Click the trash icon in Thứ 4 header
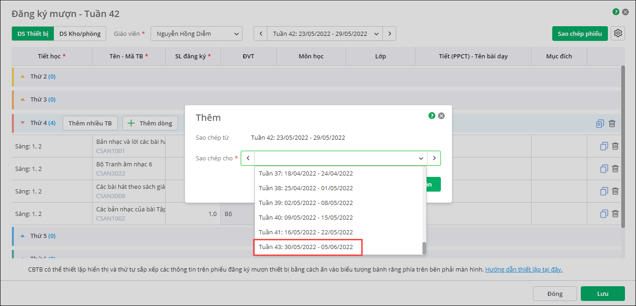 tap(612, 123)
